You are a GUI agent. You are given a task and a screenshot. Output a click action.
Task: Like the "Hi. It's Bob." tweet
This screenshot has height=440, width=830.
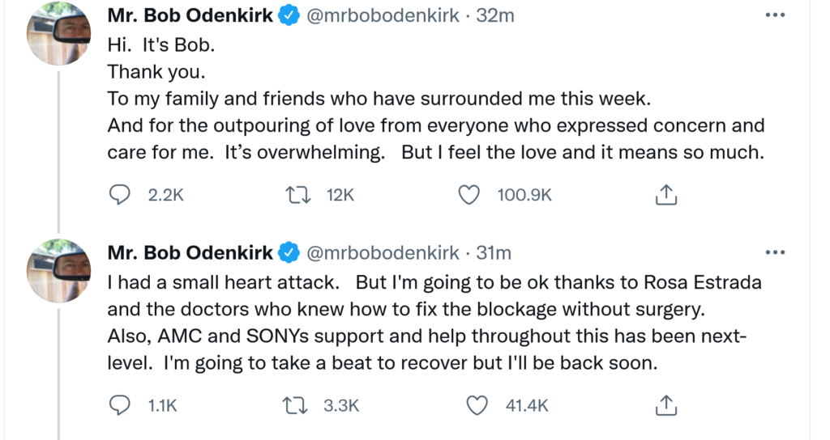[x=468, y=195]
